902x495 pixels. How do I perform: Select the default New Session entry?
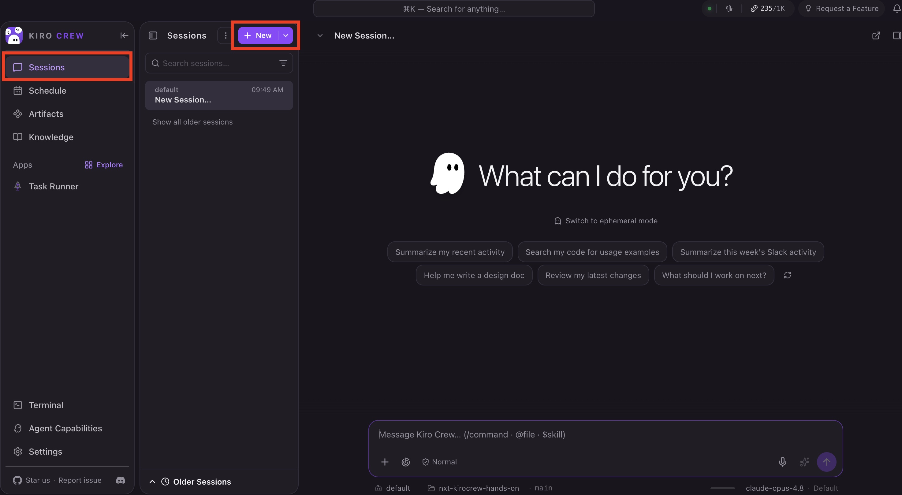219,95
